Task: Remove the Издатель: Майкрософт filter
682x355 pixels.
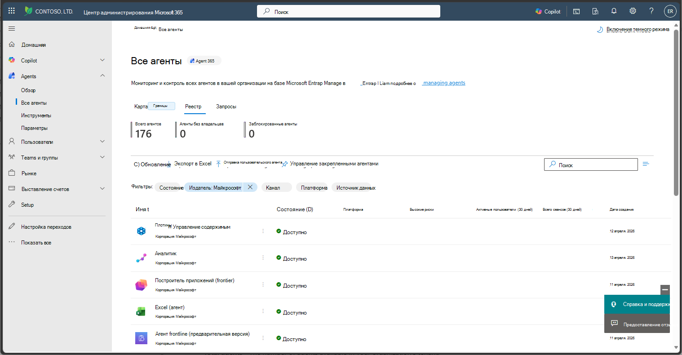Action: (250, 187)
